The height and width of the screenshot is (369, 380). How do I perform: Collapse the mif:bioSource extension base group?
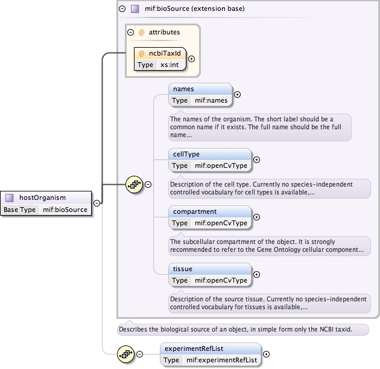[x=122, y=8]
